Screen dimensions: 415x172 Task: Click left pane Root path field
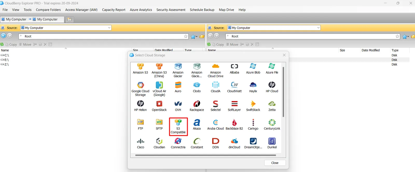point(104,36)
